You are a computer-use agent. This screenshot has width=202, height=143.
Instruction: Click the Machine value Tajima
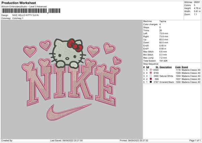(163, 21)
